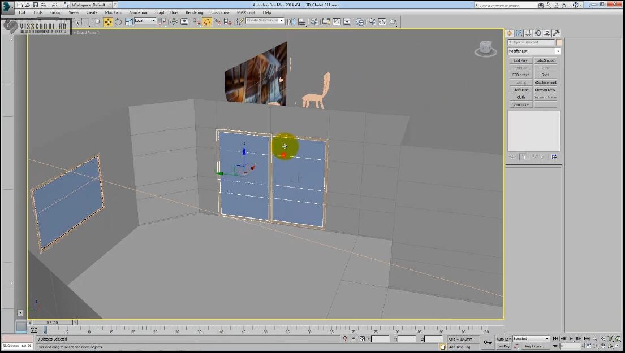The image size is (625, 353).
Task: Expand the Help question mark dropdown arrow
Action: [x=582, y=5]
